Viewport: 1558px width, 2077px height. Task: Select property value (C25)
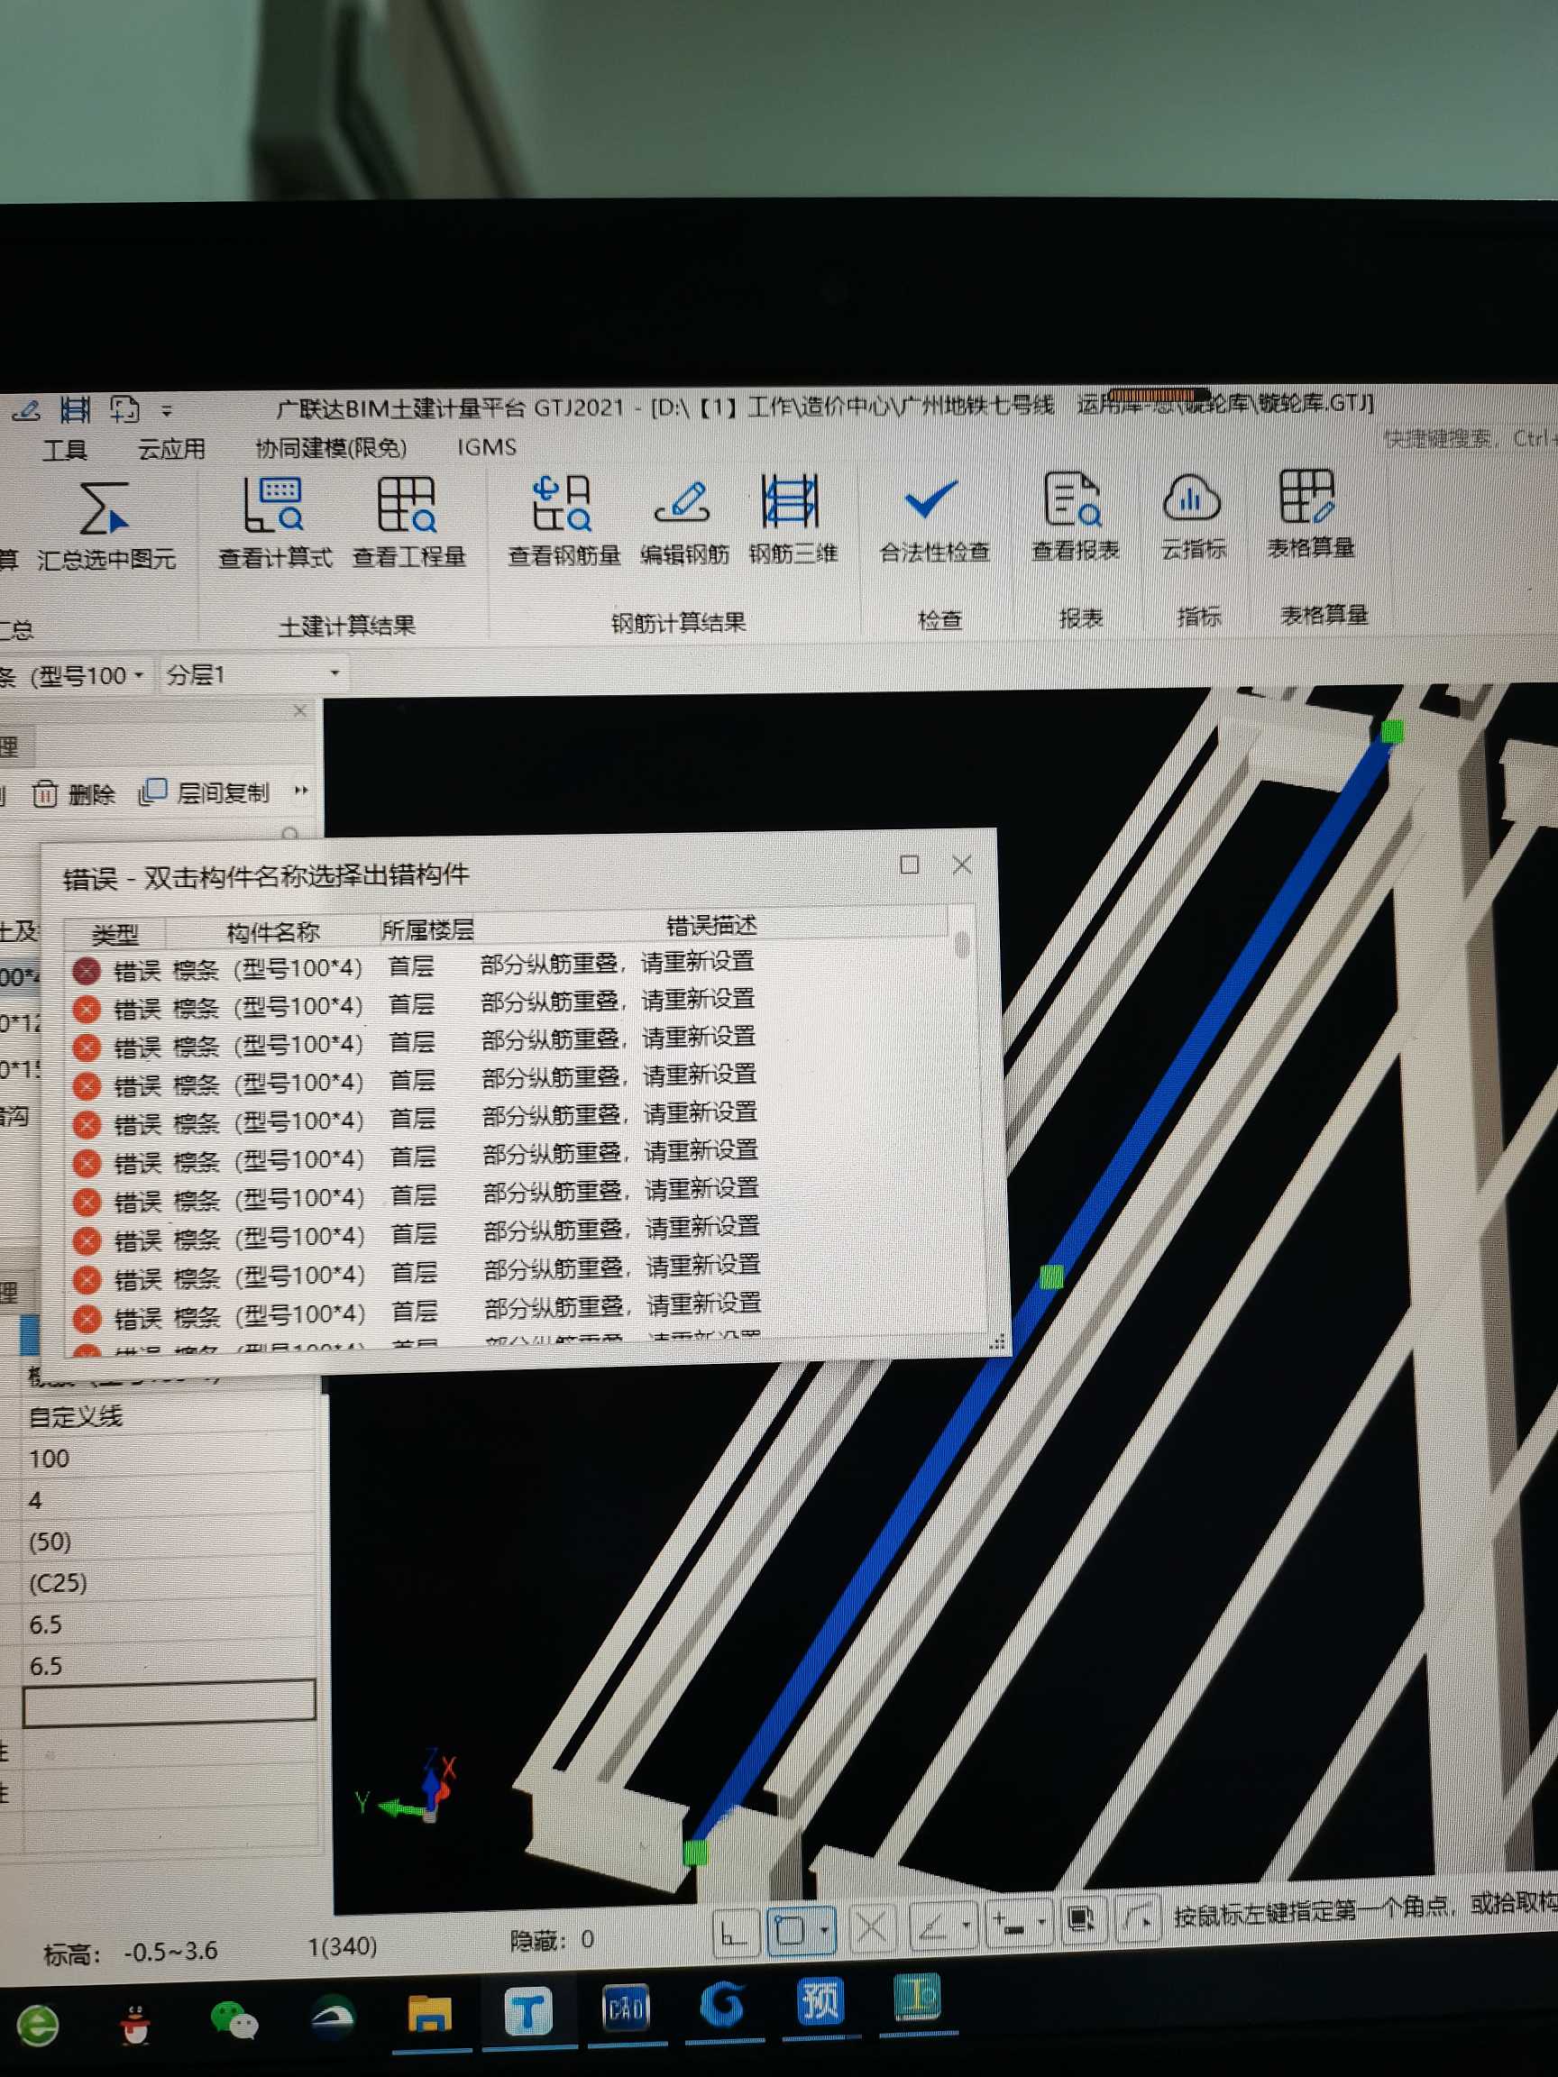click(59, 1583)
